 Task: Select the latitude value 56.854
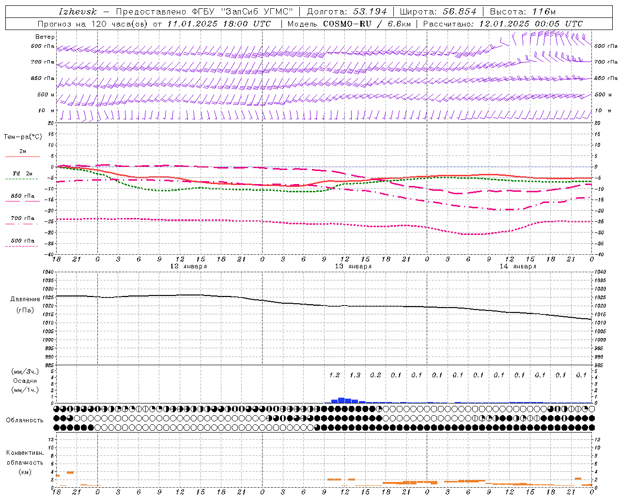pyautogui.click(x=460, y=12)
